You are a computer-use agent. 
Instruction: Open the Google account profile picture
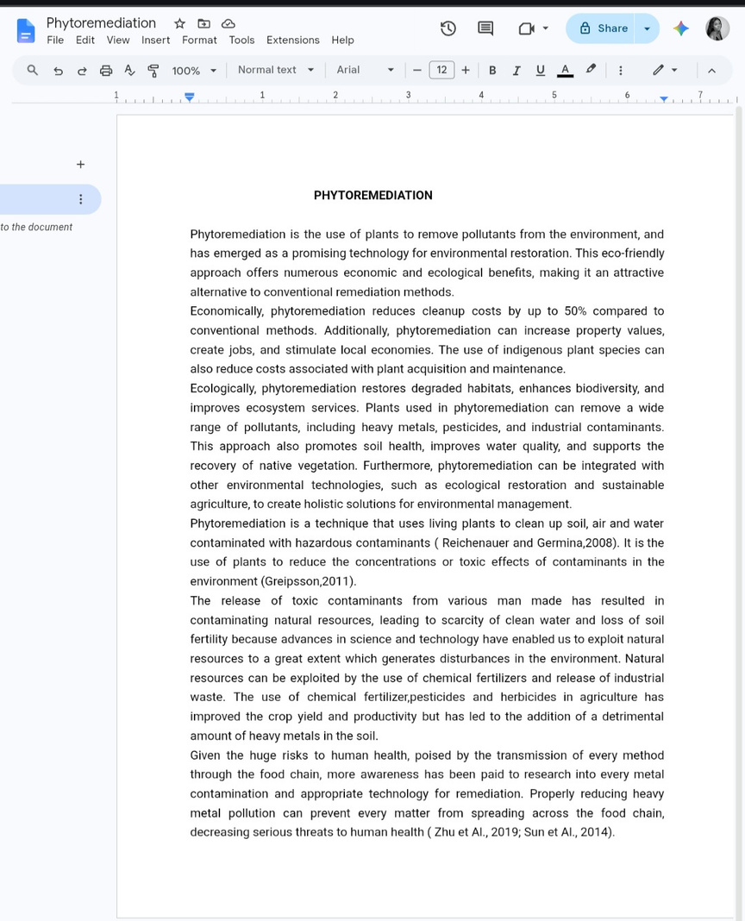pyautogui.click(x=717, y=28)
